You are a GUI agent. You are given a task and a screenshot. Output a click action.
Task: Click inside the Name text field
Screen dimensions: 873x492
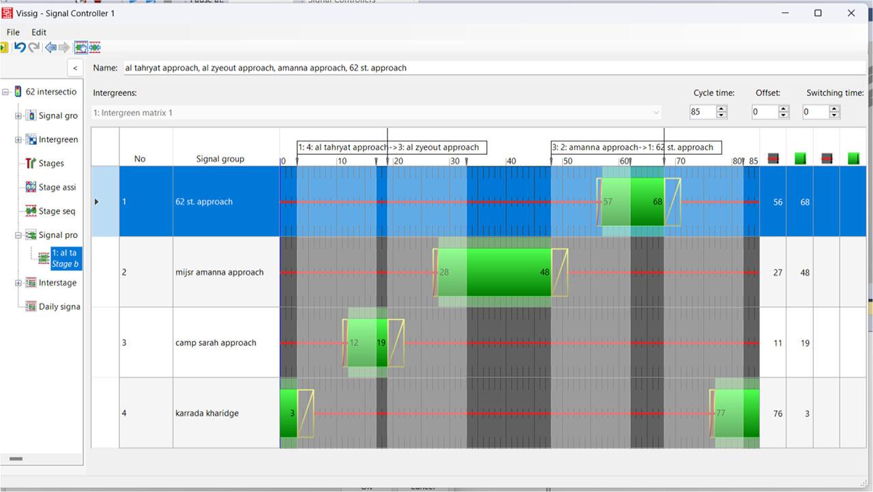491,68
